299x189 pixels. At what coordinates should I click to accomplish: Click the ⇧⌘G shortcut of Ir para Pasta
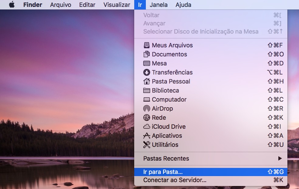(x=276, y=172)
